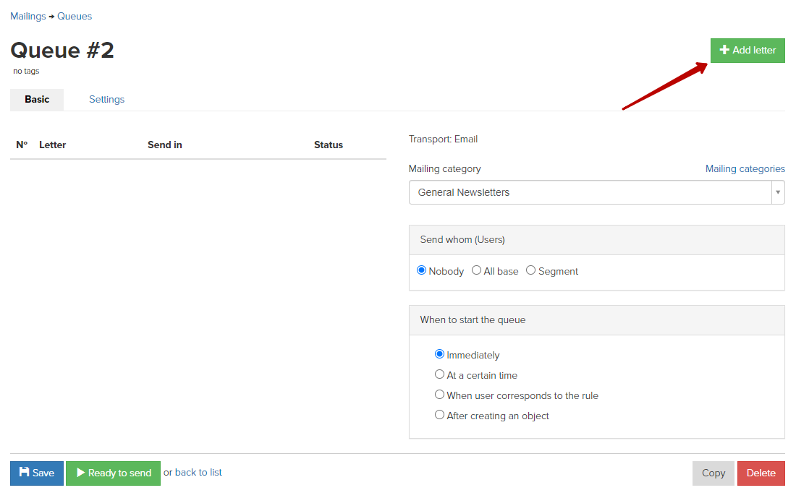796x498 pixels.
Task: Choose At a certain time option
Action: pyautogui.click(x=440, y=374)
